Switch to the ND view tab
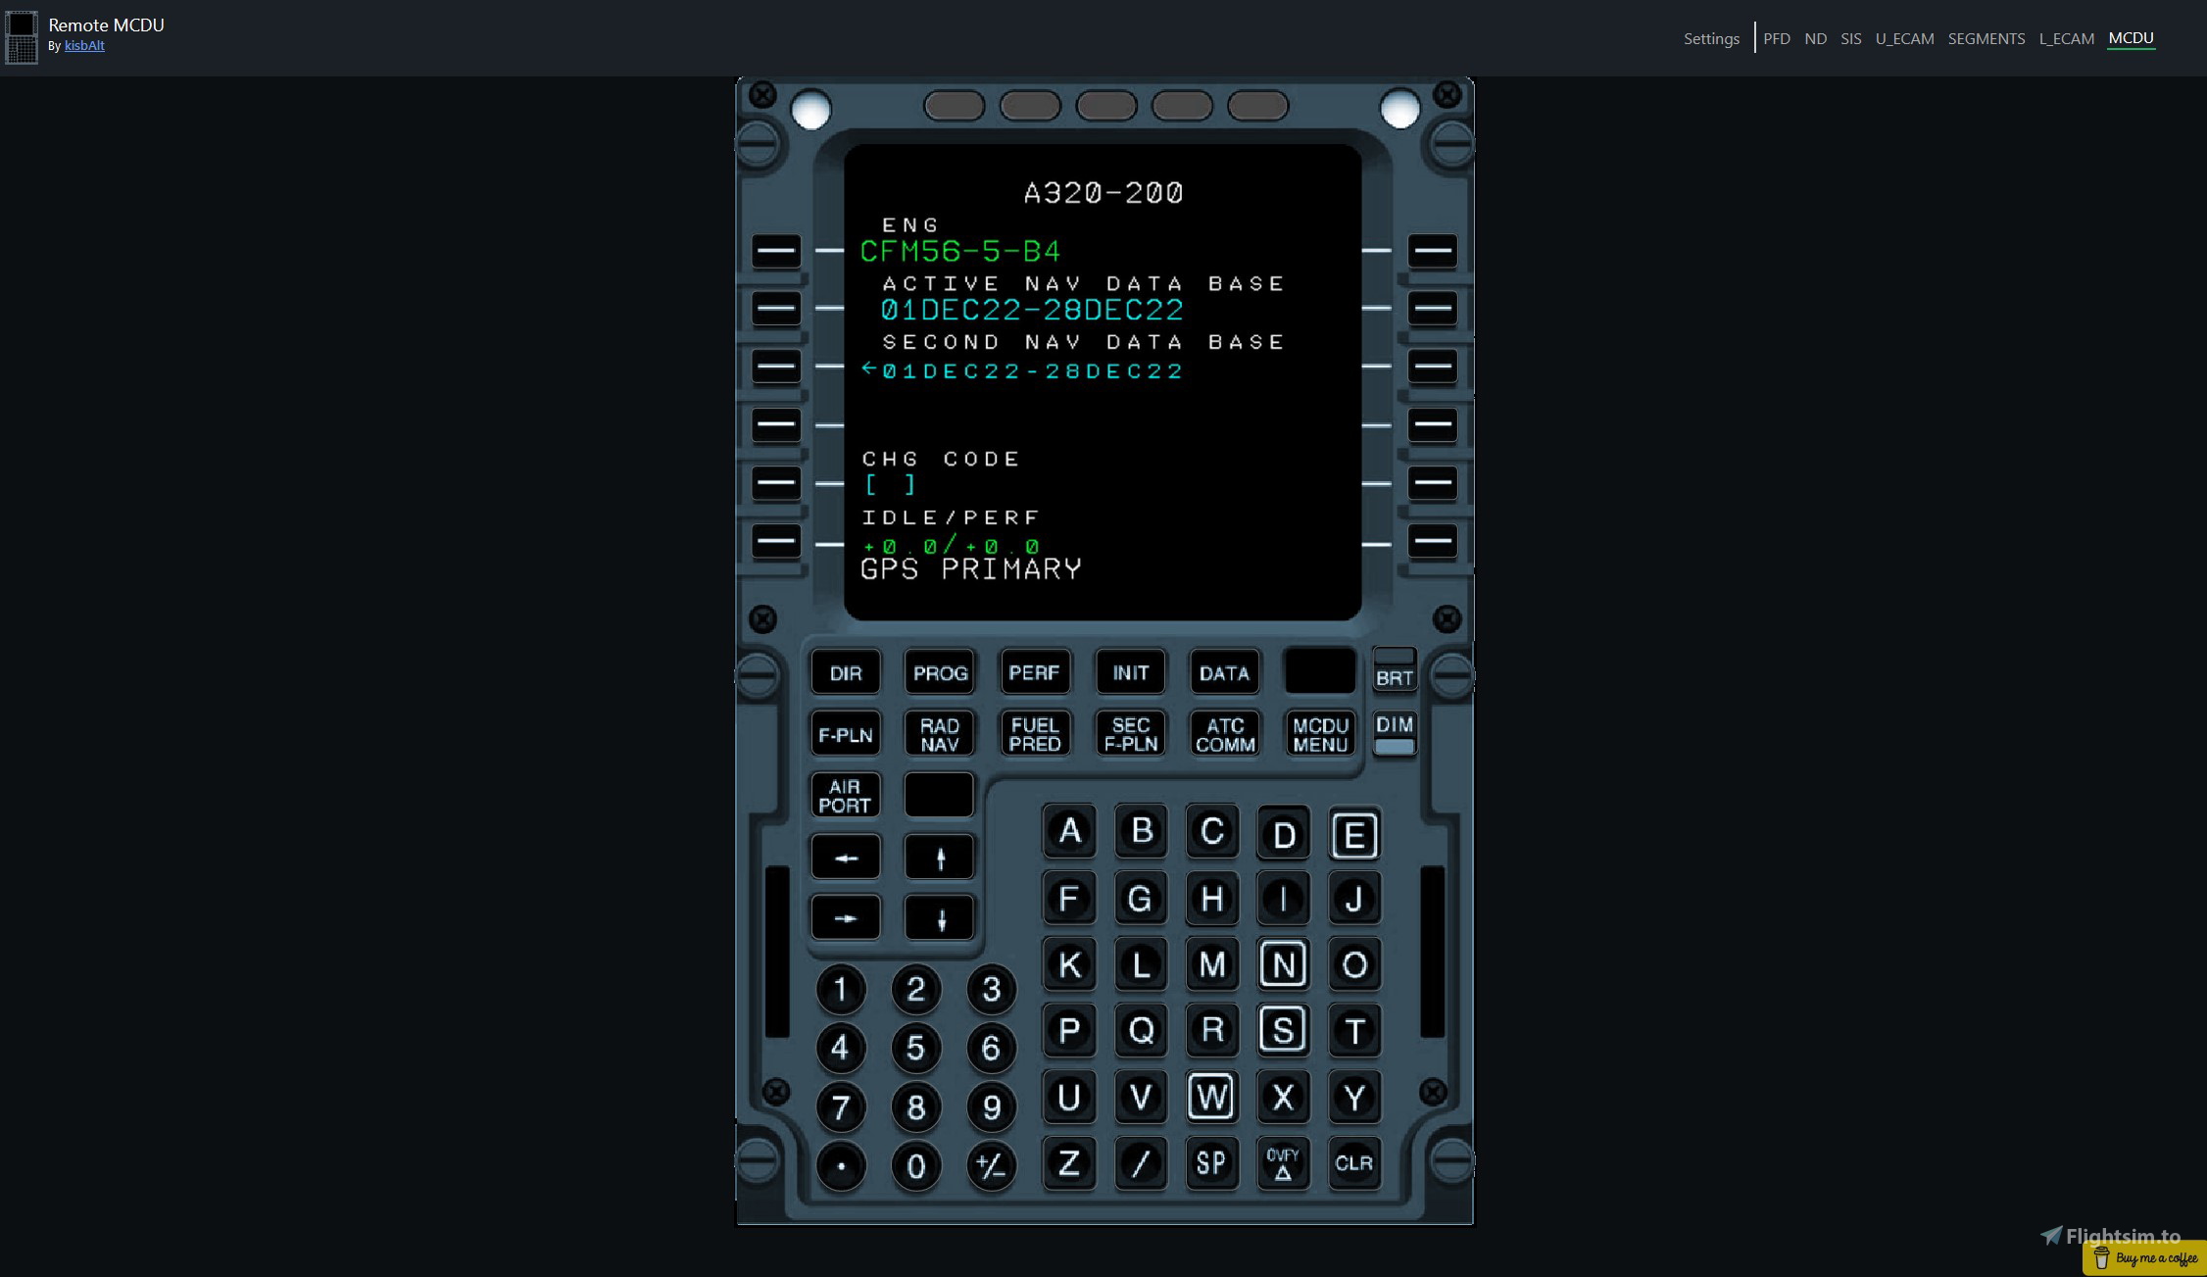Screen dimensions: 2207x1277 coord(1815,38)
